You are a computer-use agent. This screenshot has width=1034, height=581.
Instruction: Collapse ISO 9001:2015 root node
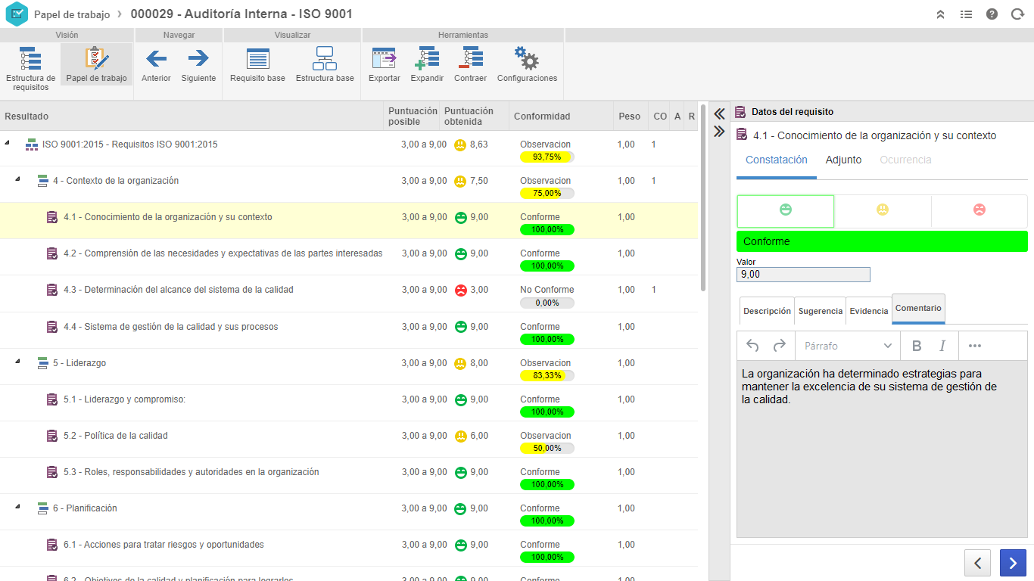click(8, 143)
